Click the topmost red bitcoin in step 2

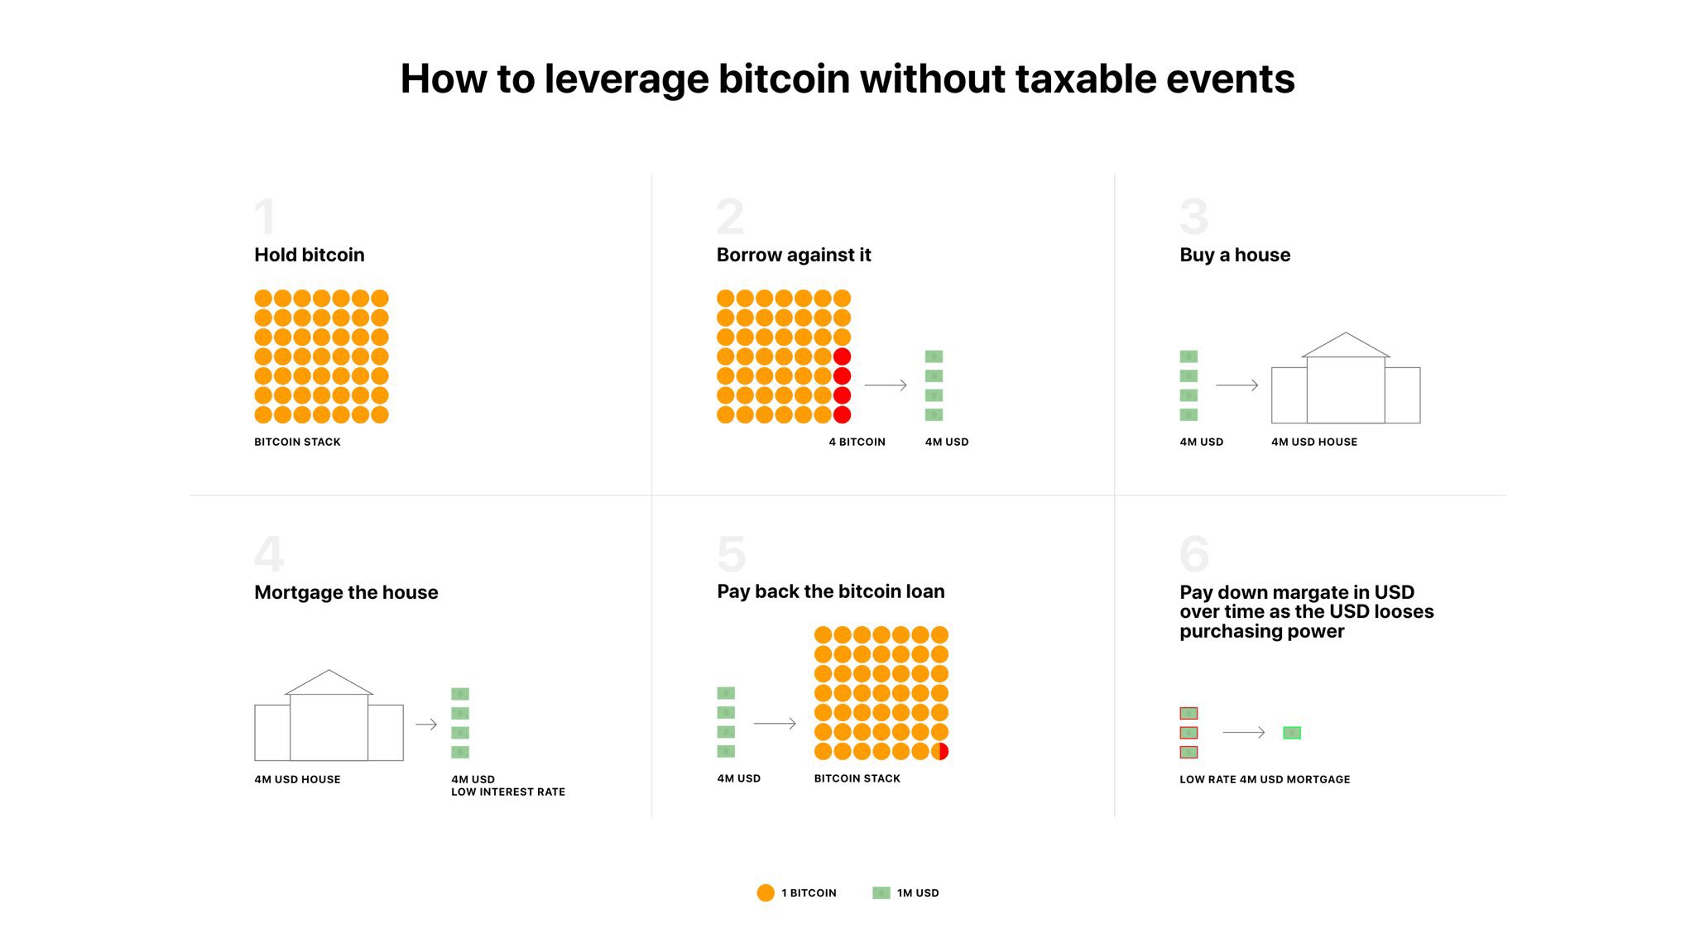click(x=842, y=356)
